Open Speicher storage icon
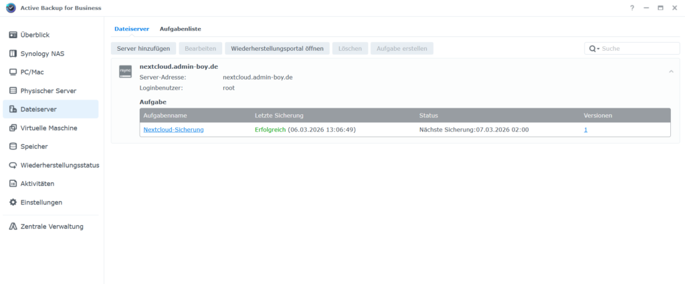This screenshot has height=284, width=685. [x=13, y=146]
